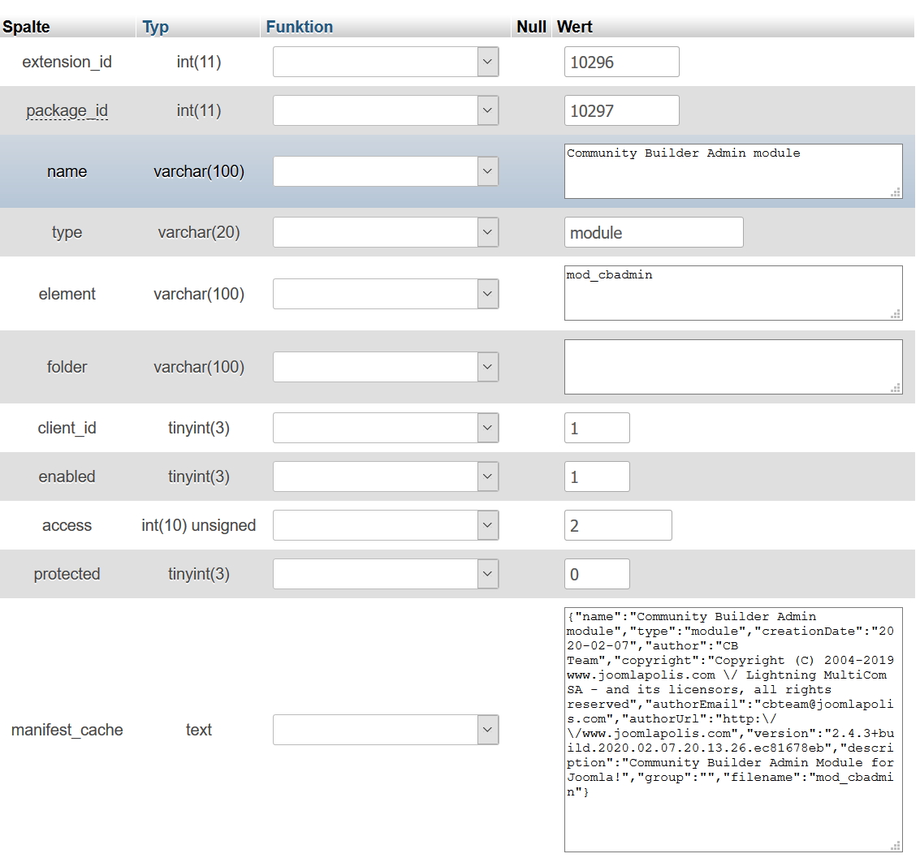The width and height of the screenshot is (920, 858).
Task: Click the 'varchar(20)' type text
Action: [x=198, y=232]
